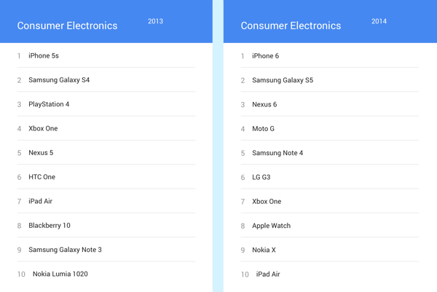Click the Moto G item
This screenshot has height=292, width=437.
point(263,129)
